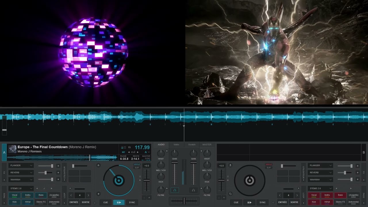The image size is (368, 207).
Task: Enable headphone cue on right mixer channel
Action: pyautogui.click(x=193, y=190)
